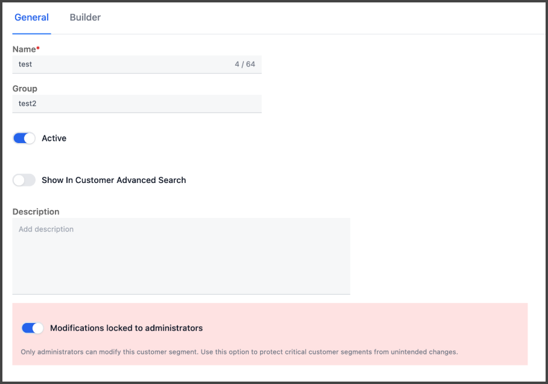This screenshot has height=384, width=548.
Task: Click the red required asterisk beside Name
Action: pos(38,48)
